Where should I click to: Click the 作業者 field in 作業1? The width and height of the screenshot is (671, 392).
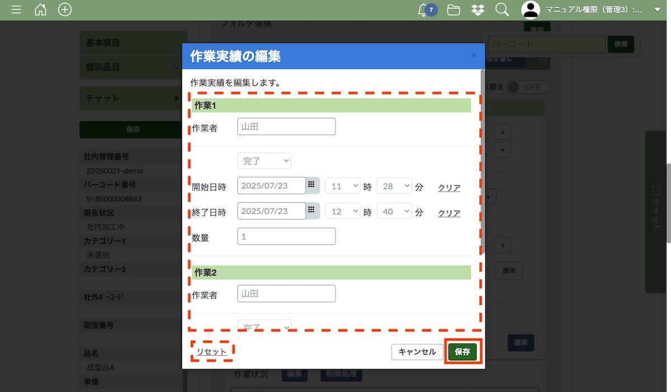click(x=286, y=127)
